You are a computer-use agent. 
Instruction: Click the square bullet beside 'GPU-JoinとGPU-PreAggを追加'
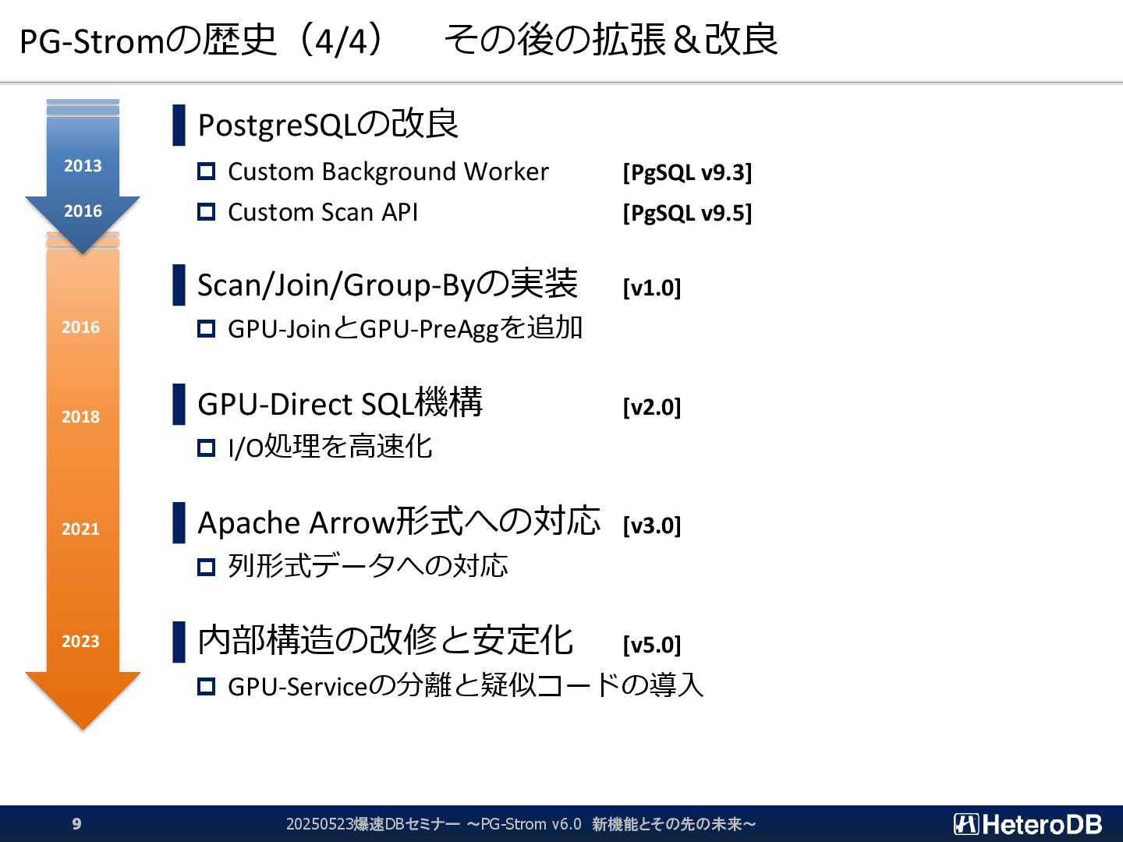[206, 328]
